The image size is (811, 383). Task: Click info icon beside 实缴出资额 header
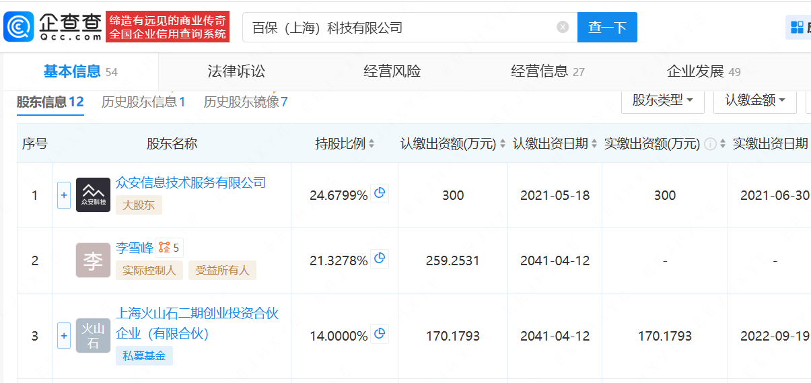pos(710,144)
